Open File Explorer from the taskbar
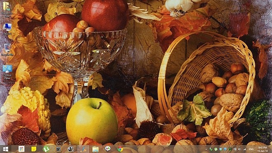272x153 pixels. (x=96, y=149)
